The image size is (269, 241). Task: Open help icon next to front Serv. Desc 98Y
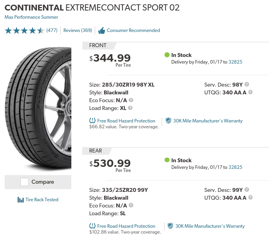click(x=247, y=84)
